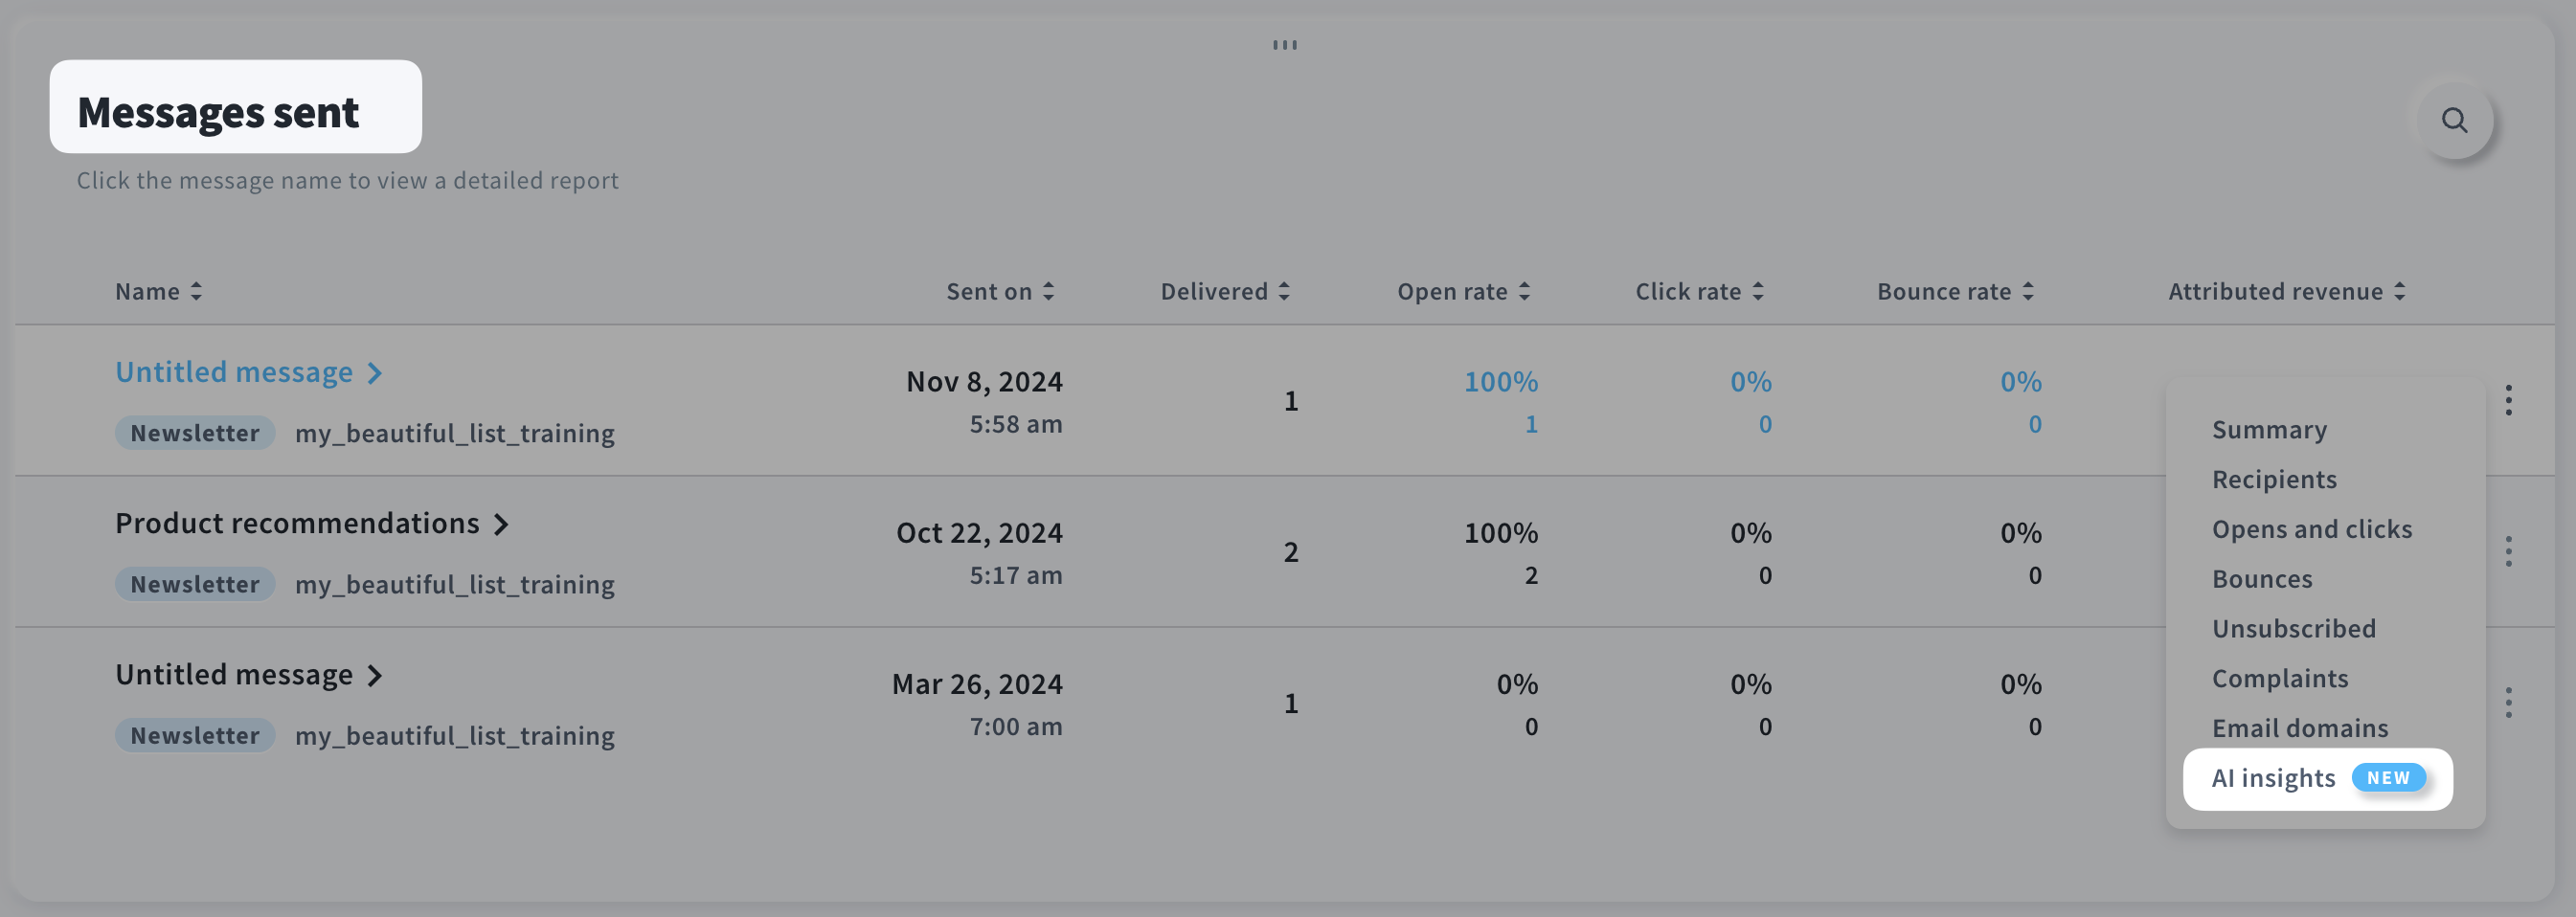This screenshot has width=2576, height=917.
Task: Select Opens and clicks from the menu
Action: tap(2312, 528)
